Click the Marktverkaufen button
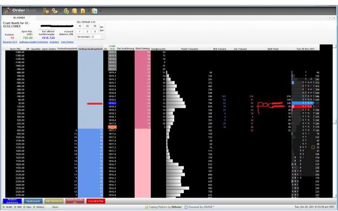This screenshot has height=211, width=338. pos(75,201)
